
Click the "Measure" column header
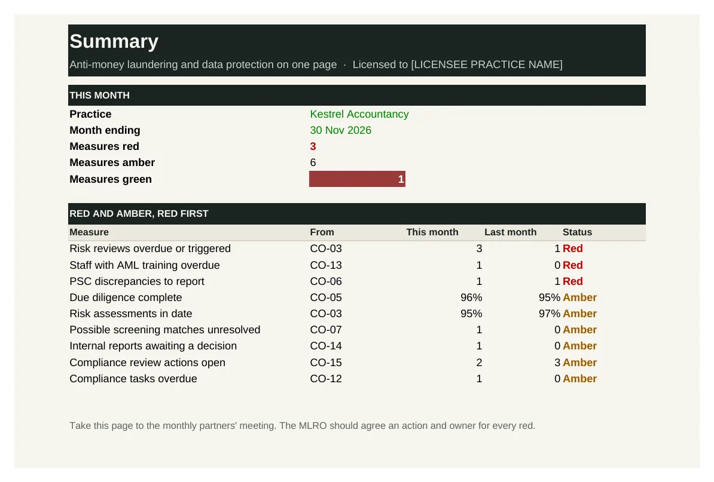pyautogui.click(x=89, y=232)
